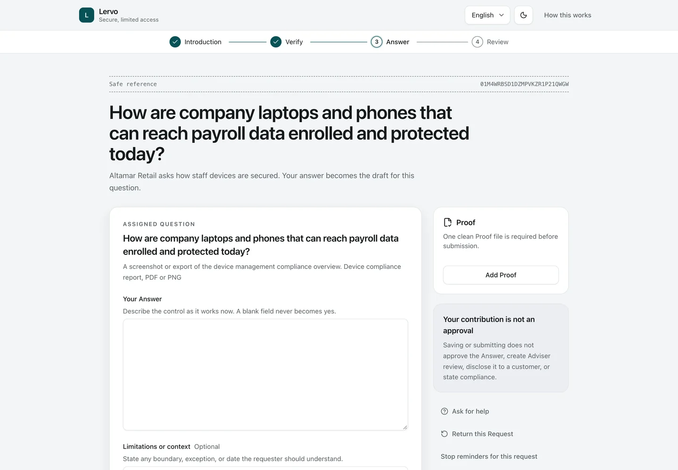Open the How this works link
Screen dimensions: 678x470
click(x=567, y=15)
